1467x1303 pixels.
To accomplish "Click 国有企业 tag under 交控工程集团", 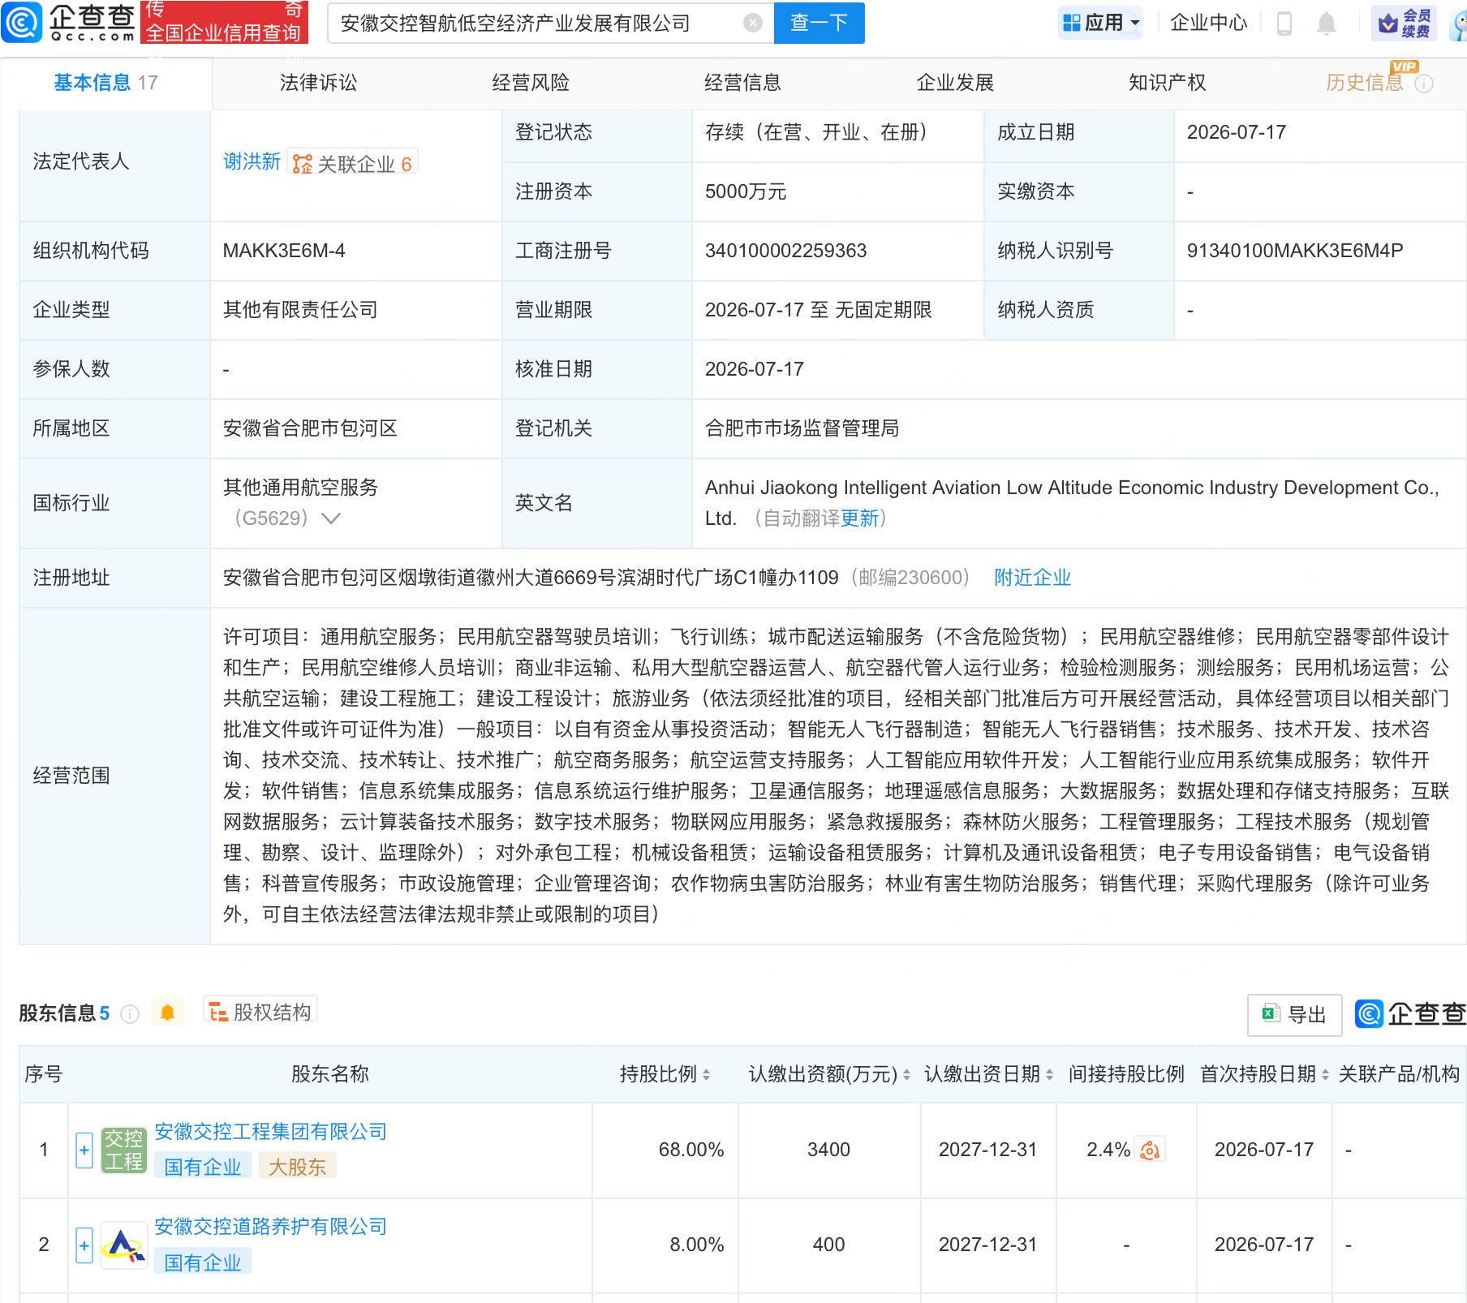I will click(x=203, y=1168).
